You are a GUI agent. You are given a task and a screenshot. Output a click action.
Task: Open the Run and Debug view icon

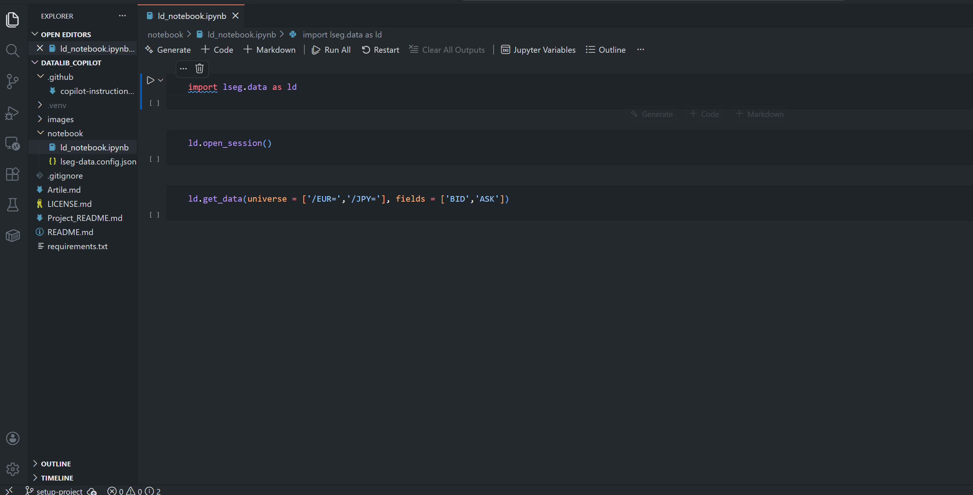(x=13, y=113)
